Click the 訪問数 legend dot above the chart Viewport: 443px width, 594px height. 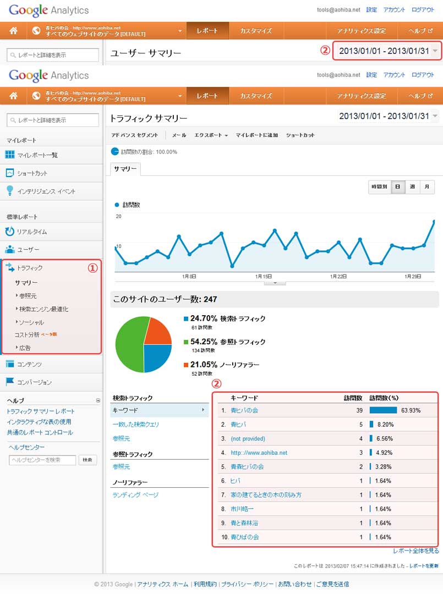pos(117,205)
